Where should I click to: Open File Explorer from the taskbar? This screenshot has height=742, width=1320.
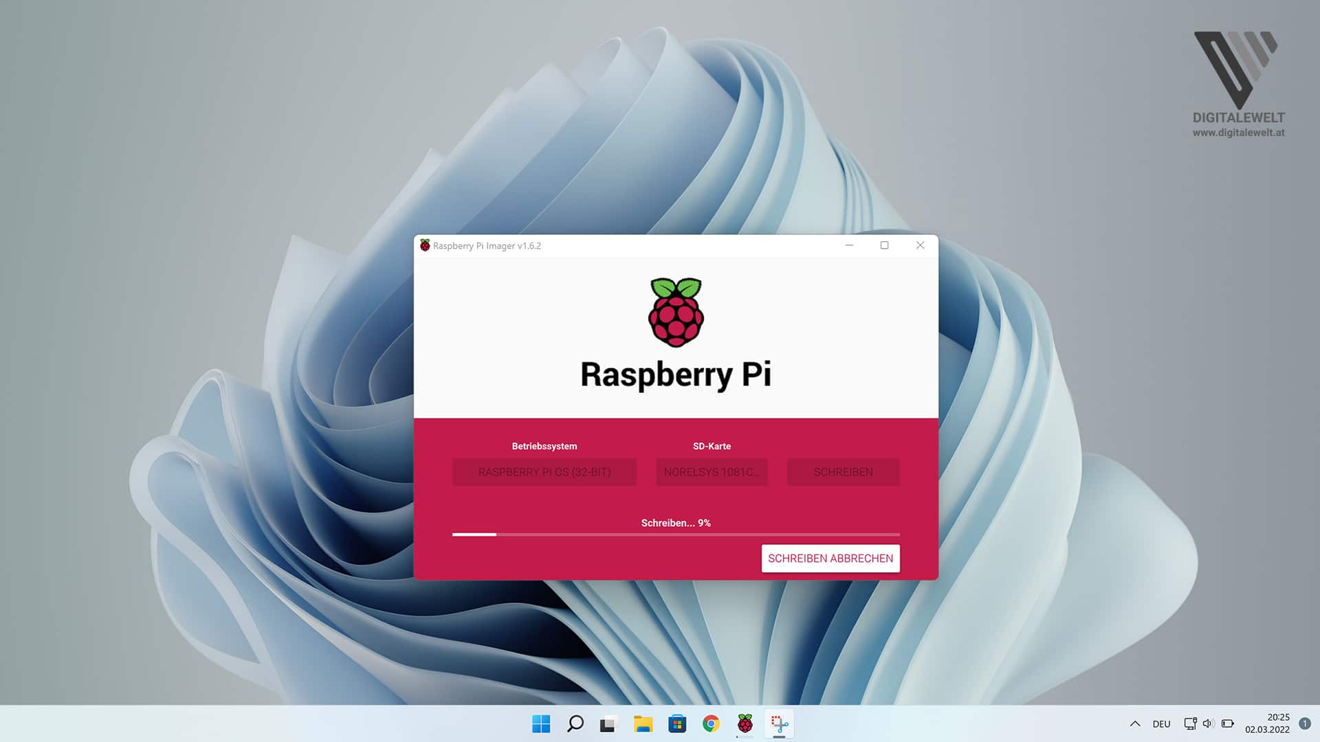(x=643, y=723)
